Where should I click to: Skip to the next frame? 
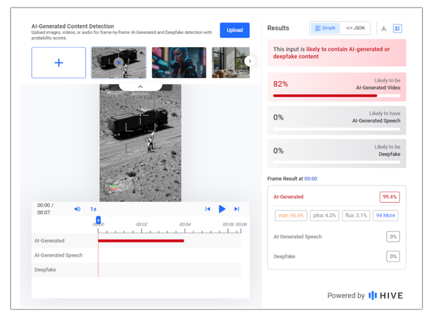(236, 209)
